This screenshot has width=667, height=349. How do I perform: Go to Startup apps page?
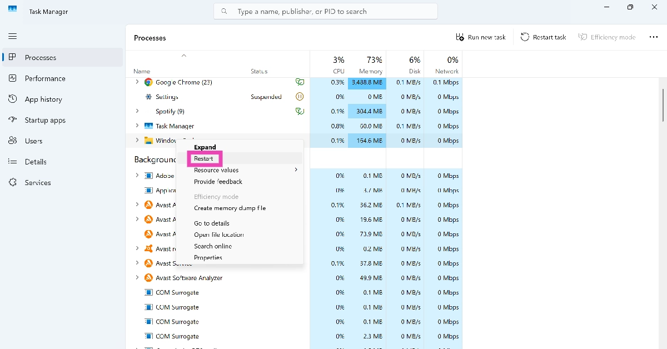pyautogui.click(x=45, y=120)
